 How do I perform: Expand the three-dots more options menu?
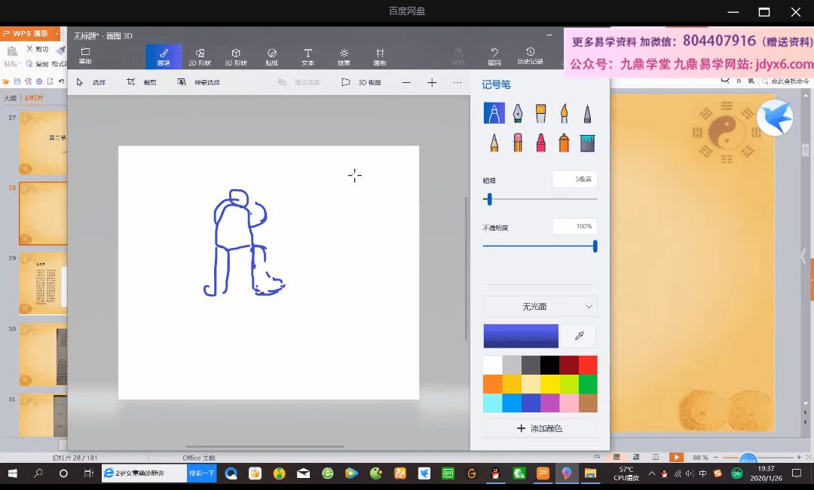click(457, 82)
